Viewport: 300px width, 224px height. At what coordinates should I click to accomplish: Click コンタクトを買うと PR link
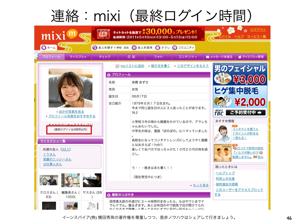click(245, 133)
